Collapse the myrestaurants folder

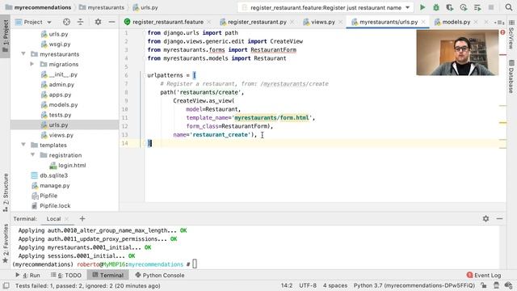(23, 54)
